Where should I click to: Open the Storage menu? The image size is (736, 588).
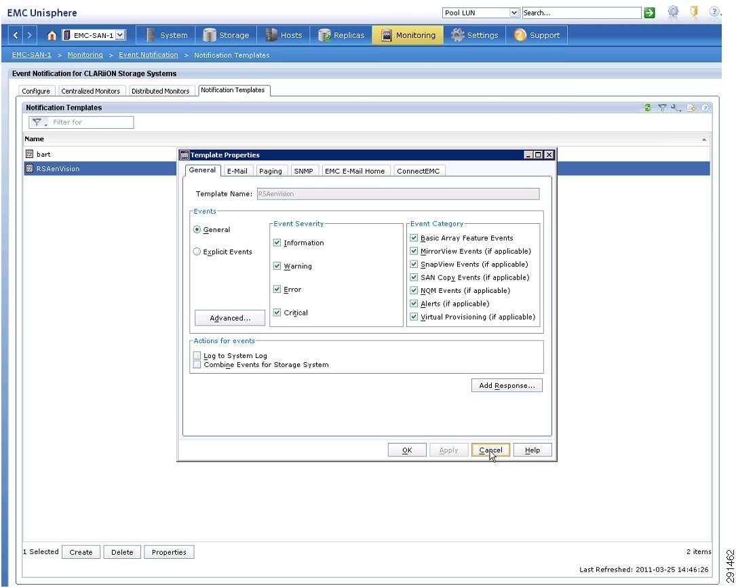click(227, 35)
